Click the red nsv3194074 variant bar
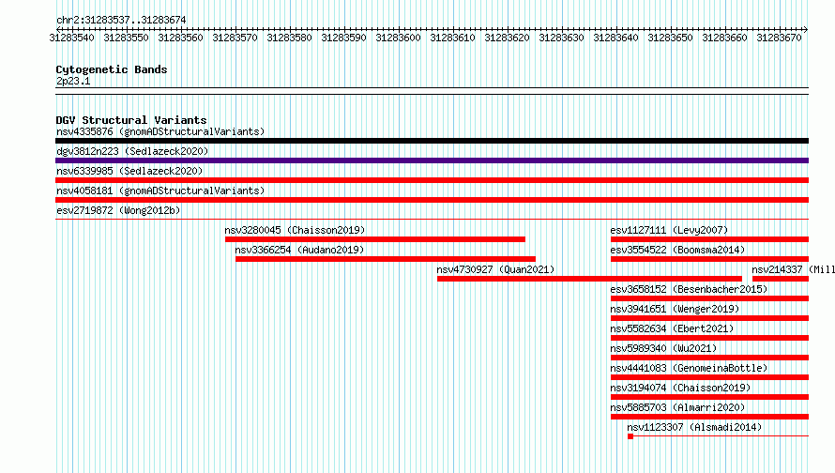The height and width of the screenshot is (473, 835). [x=710, y=397]
